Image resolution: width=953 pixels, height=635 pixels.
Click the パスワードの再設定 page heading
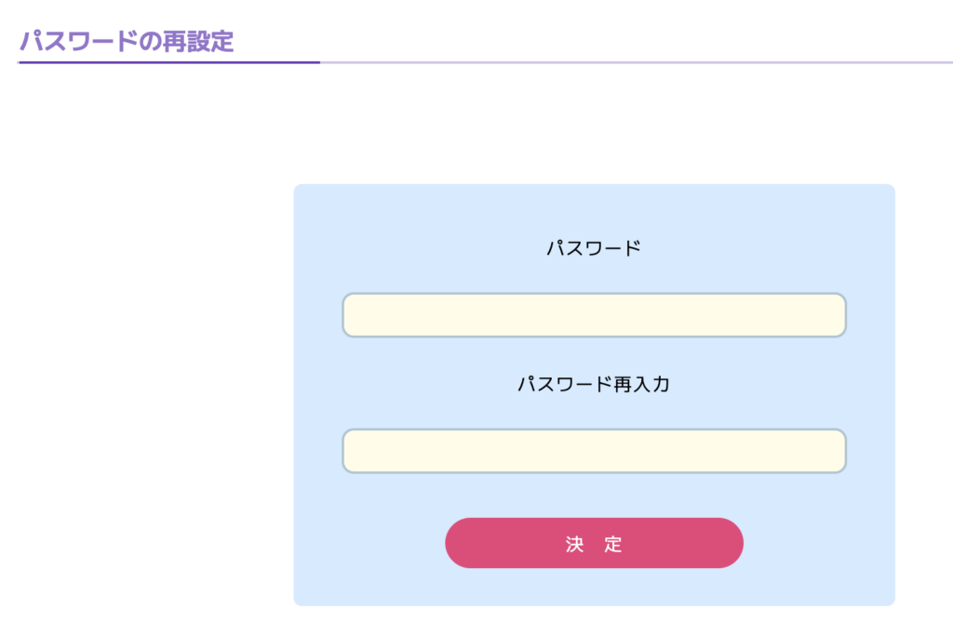pos(127,41)
